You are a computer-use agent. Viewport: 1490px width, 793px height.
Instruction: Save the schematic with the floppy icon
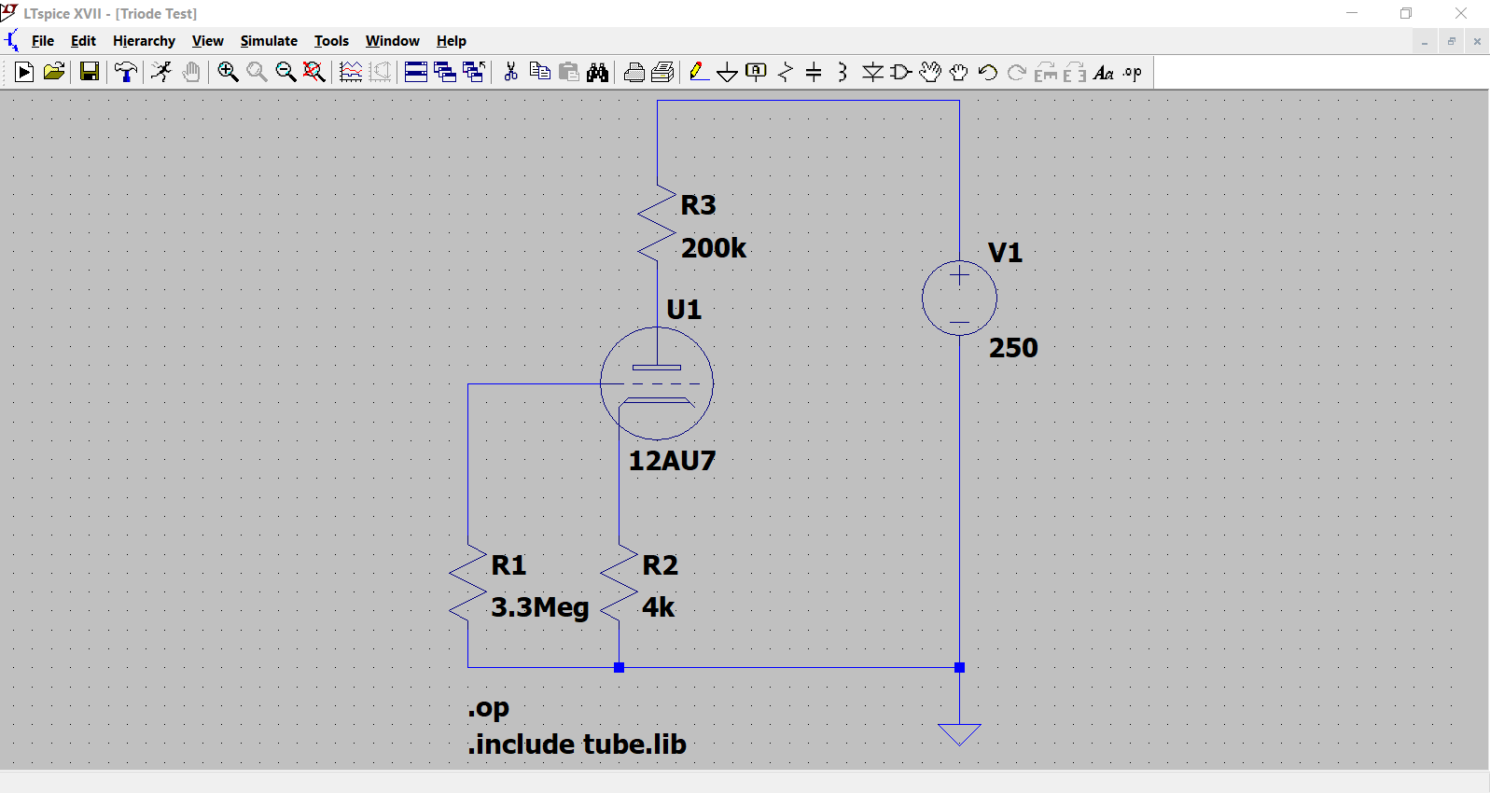(90, 72)
